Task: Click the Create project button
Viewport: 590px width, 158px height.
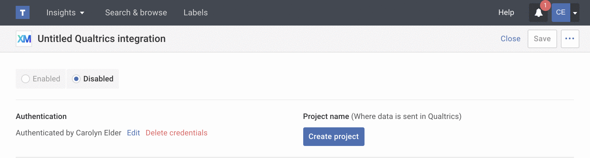Action: point(333,136)
